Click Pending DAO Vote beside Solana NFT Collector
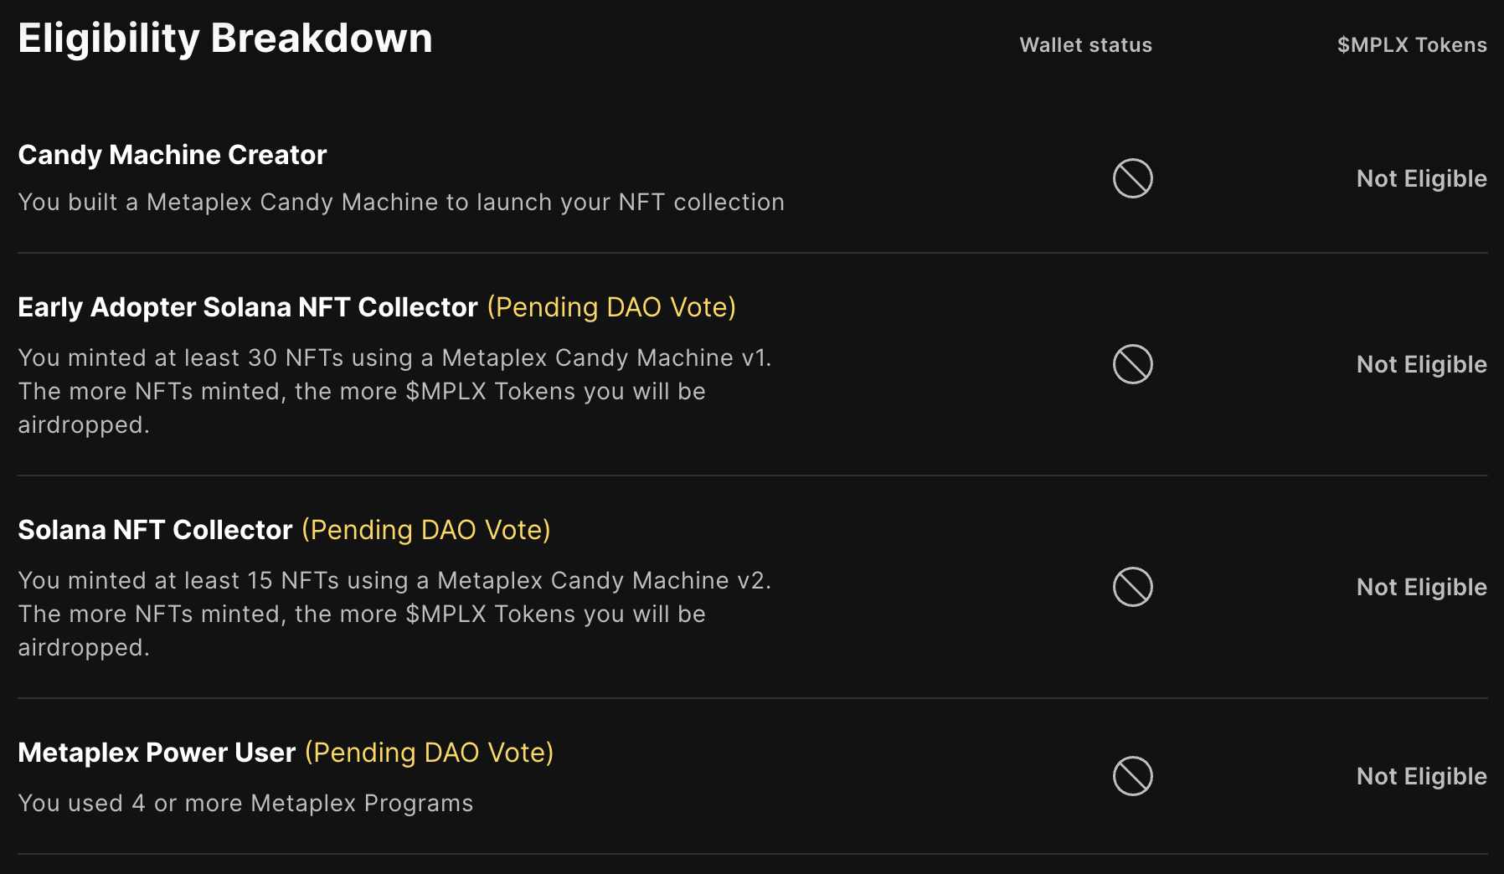 426,530
